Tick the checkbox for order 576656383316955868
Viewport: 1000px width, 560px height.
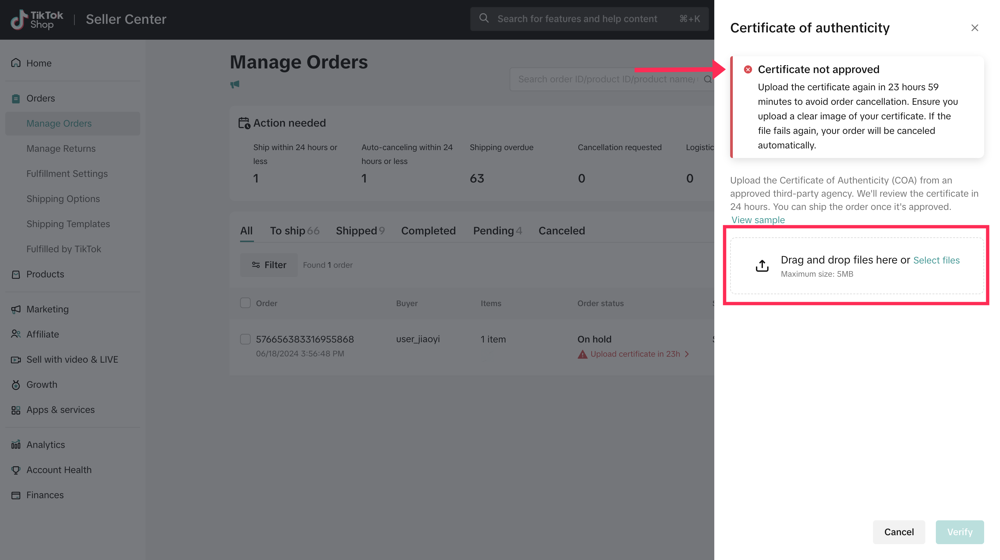click(x=245, y=339)
